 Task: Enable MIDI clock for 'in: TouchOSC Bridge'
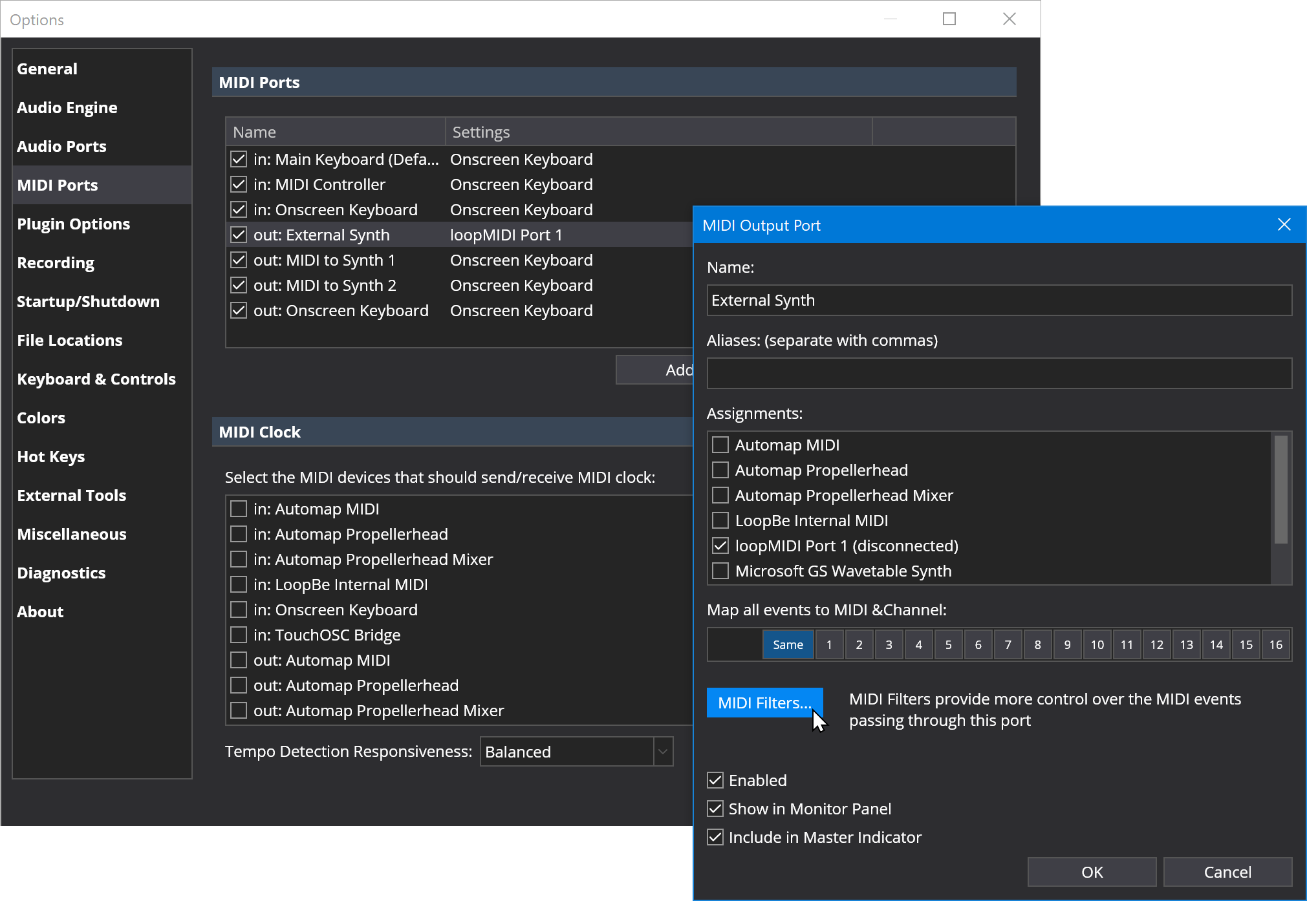[239, 635]
